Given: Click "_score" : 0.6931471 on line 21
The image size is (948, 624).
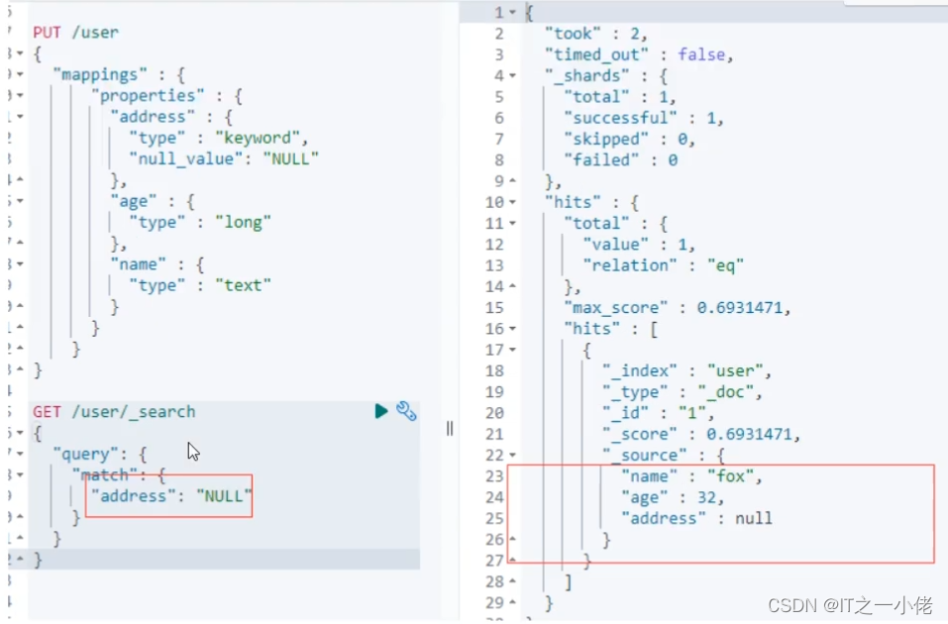Looking at the screenshot, I should 701,434.
